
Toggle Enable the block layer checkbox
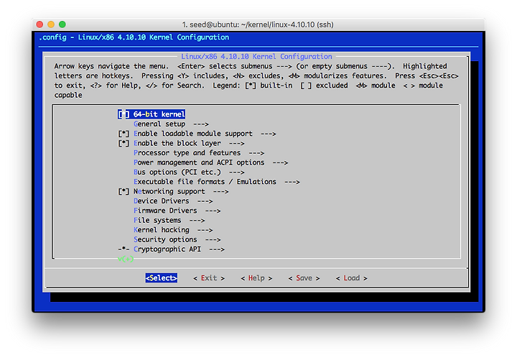coord(124,143)
